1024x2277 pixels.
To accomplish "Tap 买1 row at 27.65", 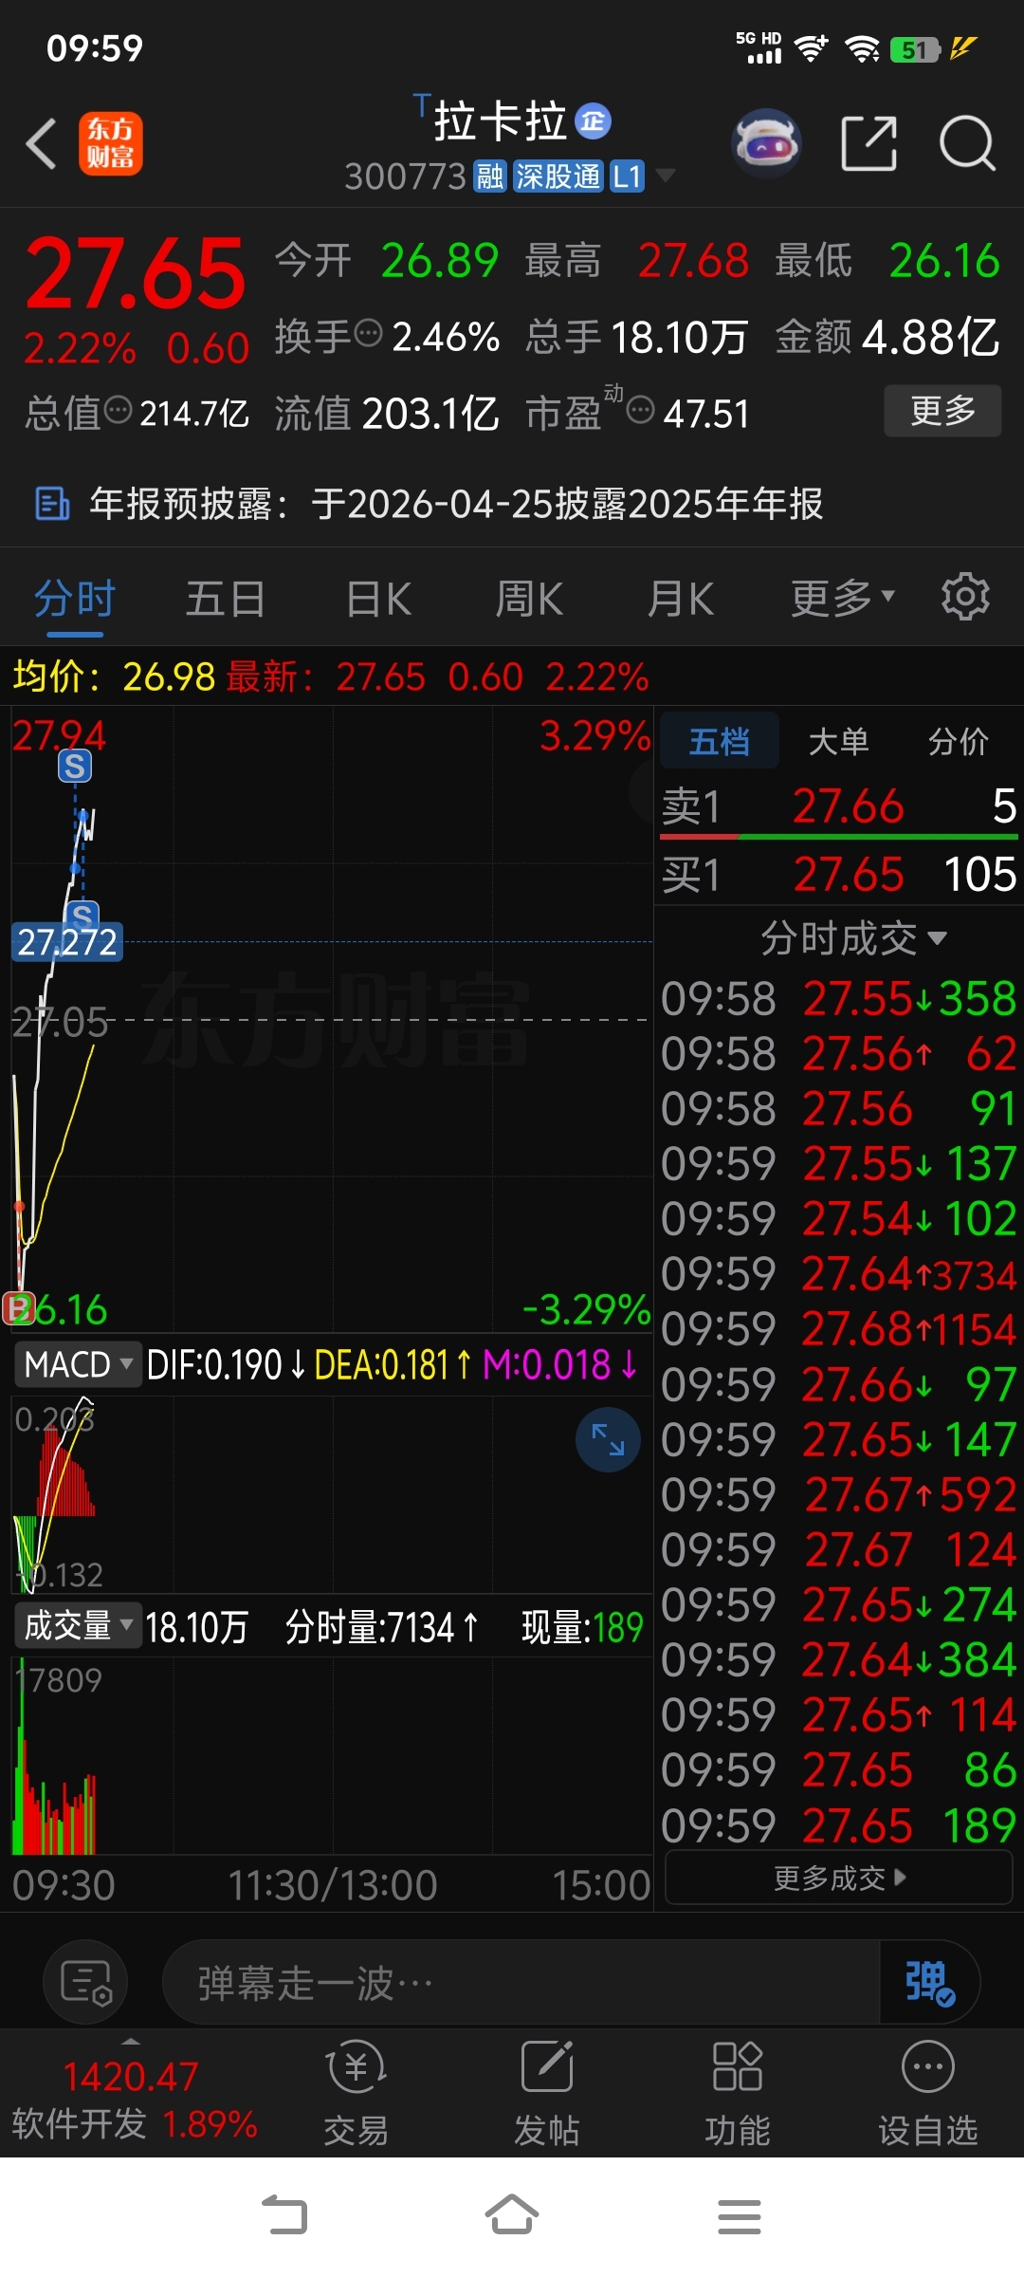I will (x=839, y=874).
